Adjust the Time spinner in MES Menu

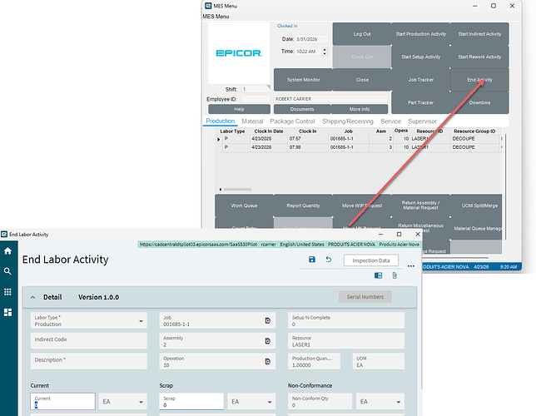click(x=325, y=52)
